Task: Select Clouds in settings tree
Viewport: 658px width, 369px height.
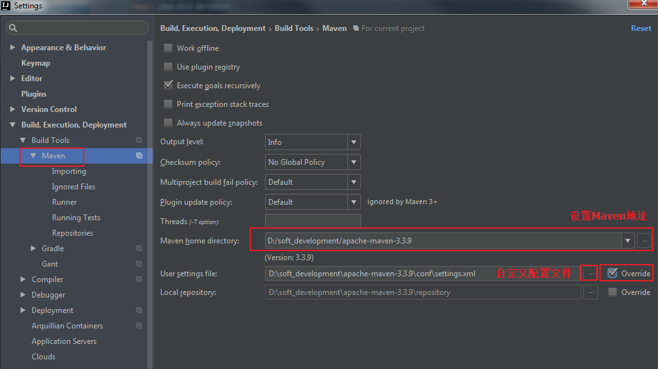Action: [x=43, y=356]
